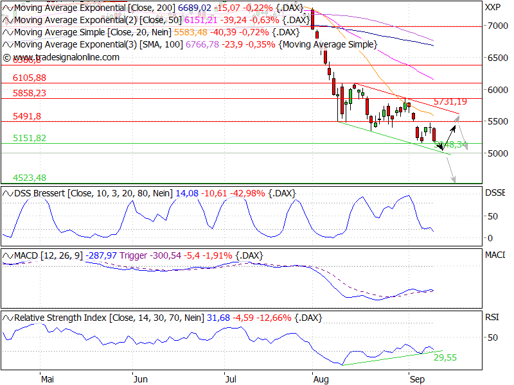Click the 5731,19 price target label
514x385 pixels.
(x=450, y=101)
